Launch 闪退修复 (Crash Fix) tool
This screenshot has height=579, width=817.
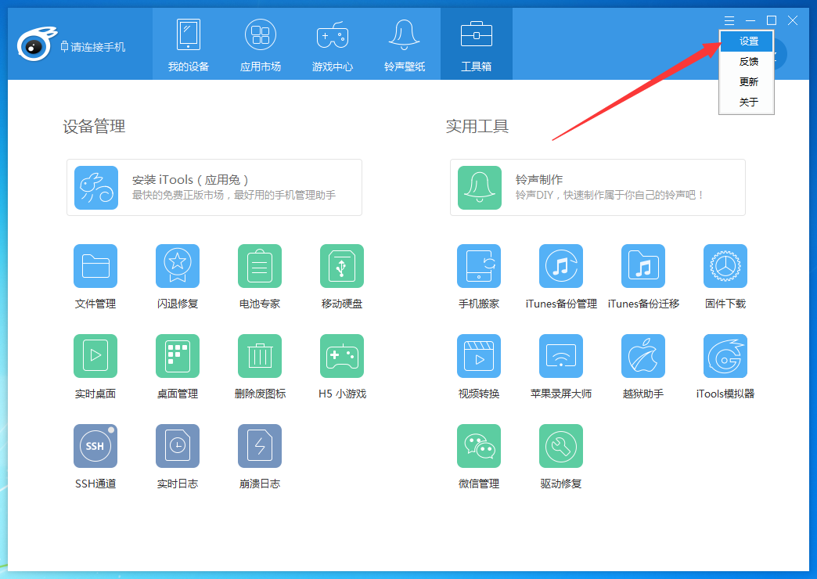177,275
